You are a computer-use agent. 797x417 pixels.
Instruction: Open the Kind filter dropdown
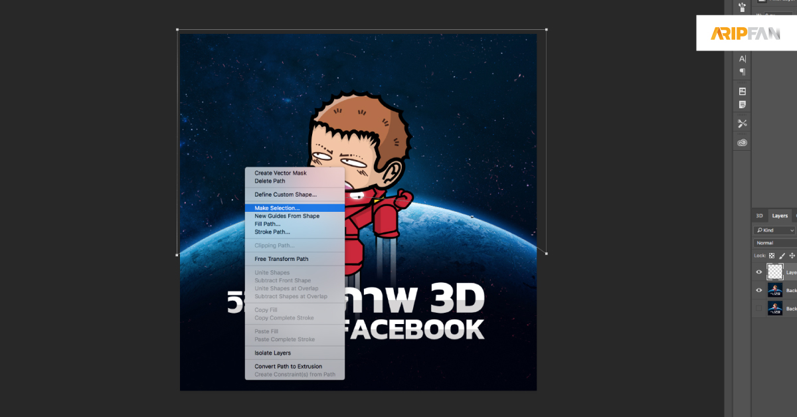tap(774, 230)
